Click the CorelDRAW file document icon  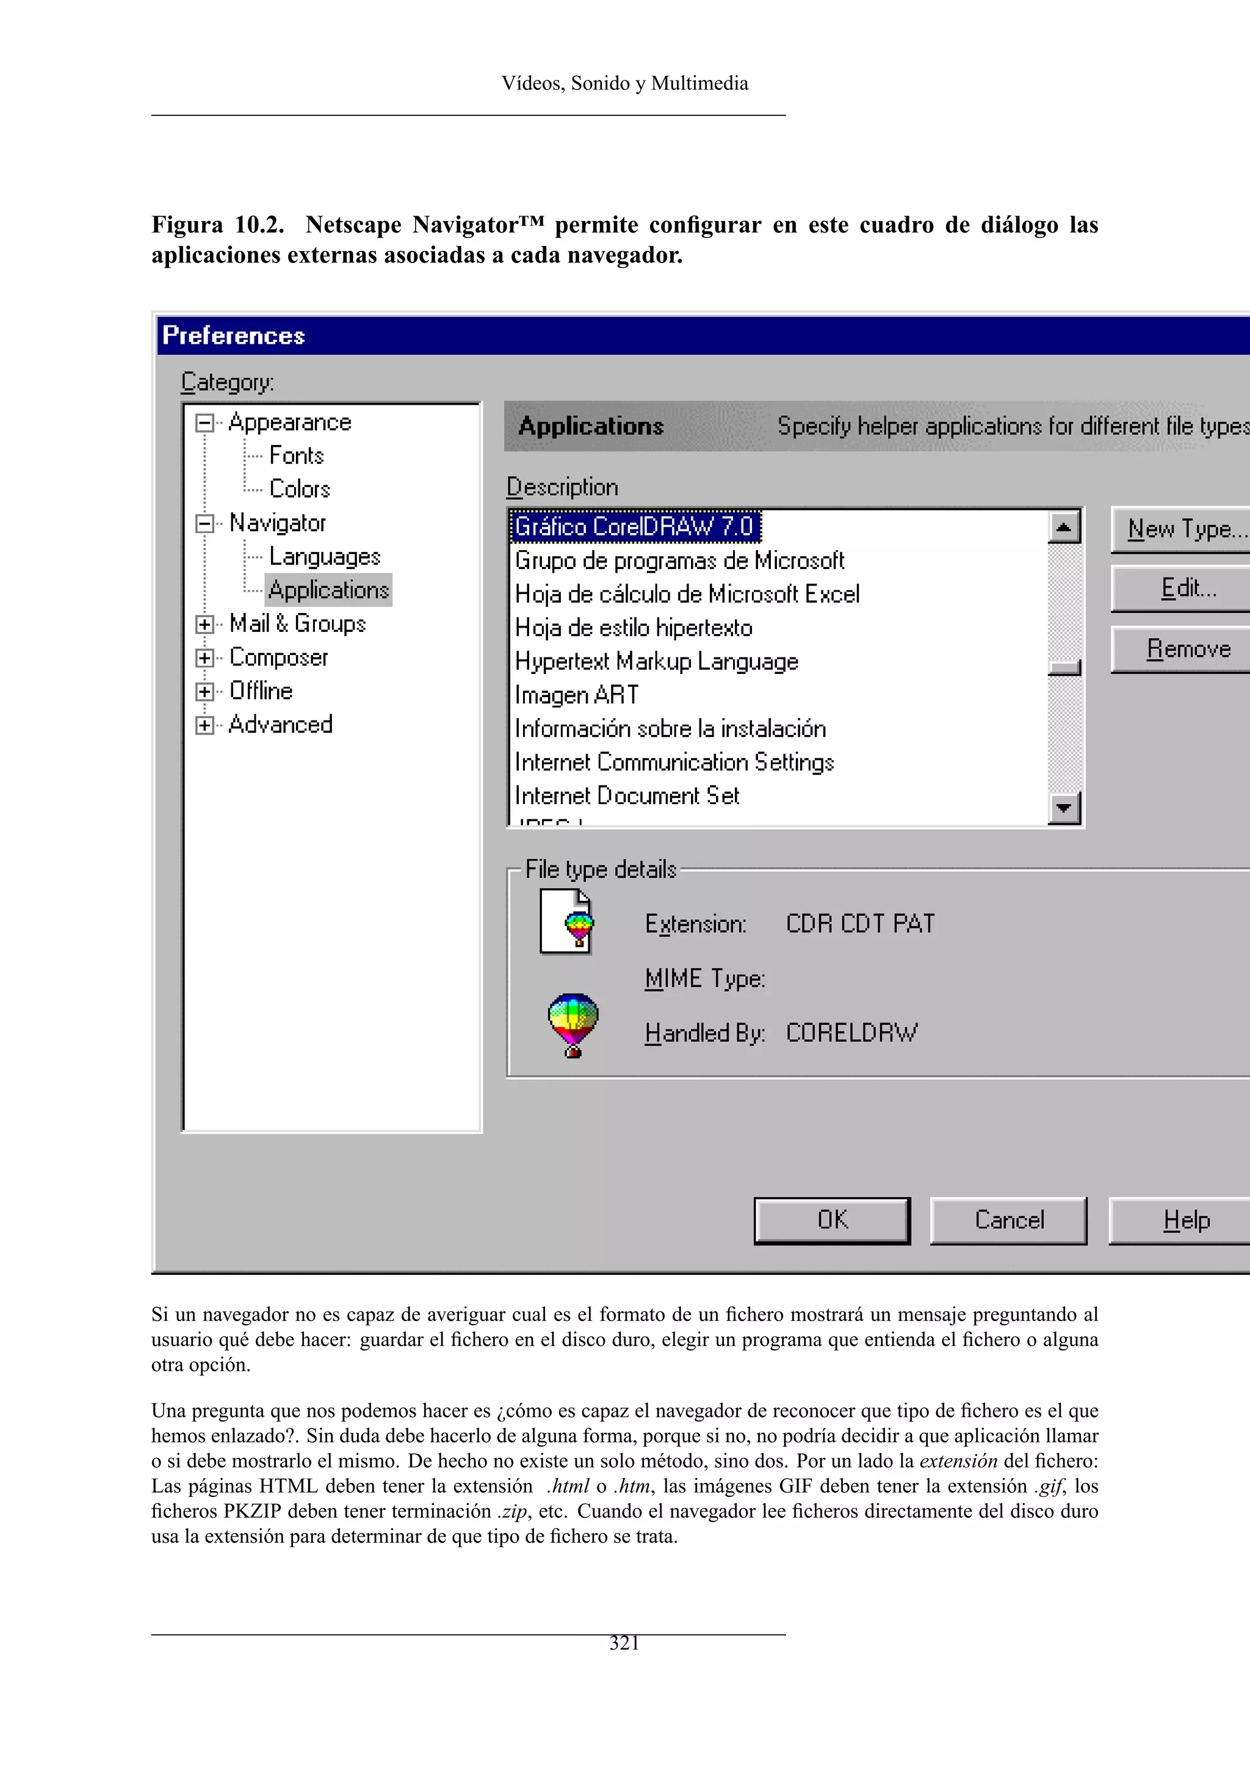click(x=566, y=922)
